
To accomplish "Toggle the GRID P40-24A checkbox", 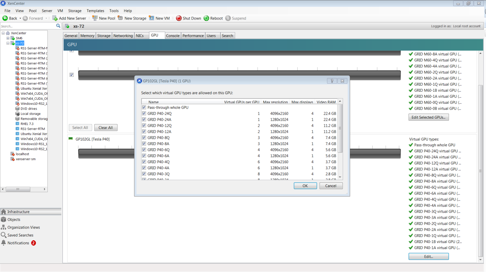I will pos(144,119).
